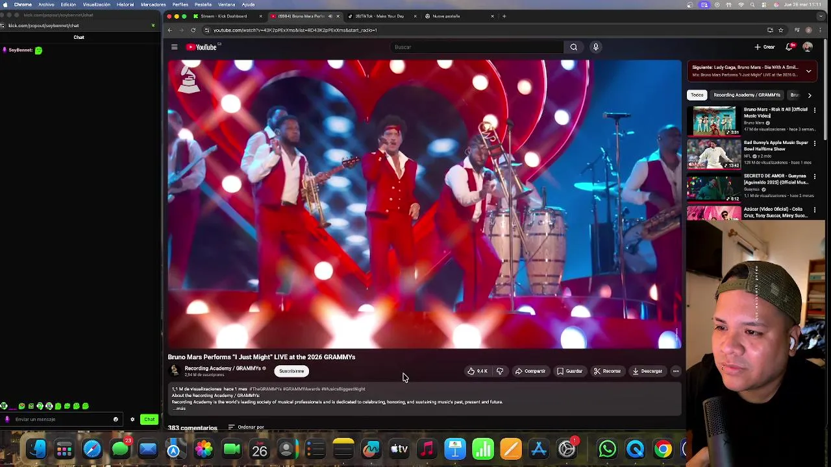
Task: Open Photos app in dock
Action: [x=204, y=449]
